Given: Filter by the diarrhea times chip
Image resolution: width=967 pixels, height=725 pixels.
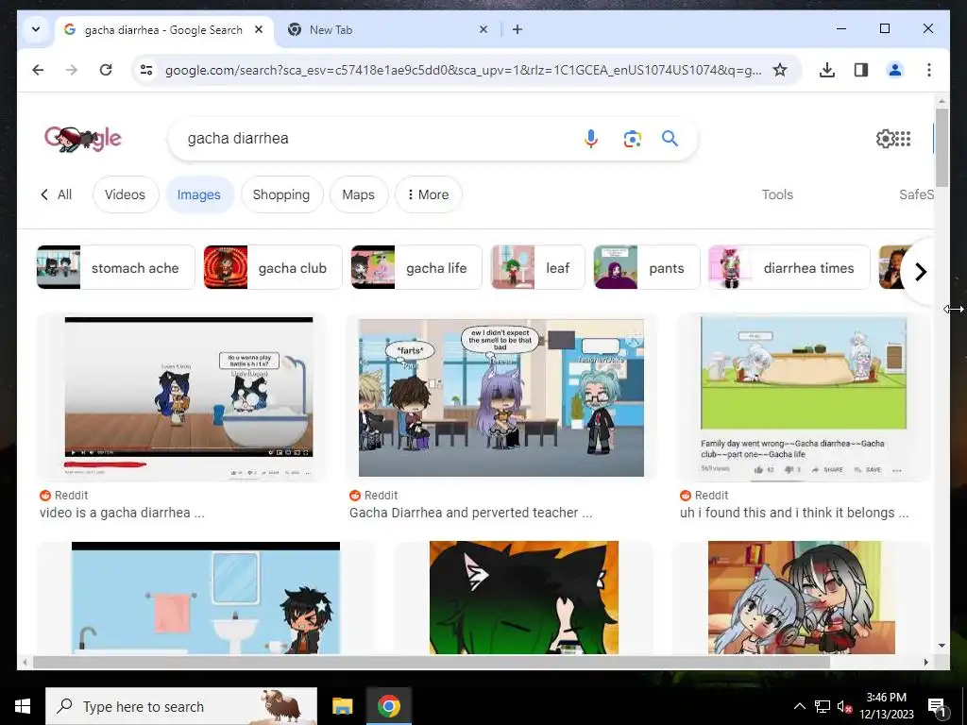Looking at the screenshot, I should coord(789,267).
